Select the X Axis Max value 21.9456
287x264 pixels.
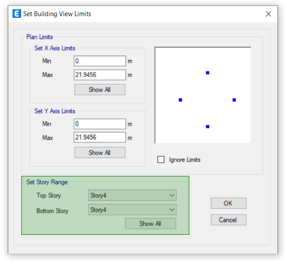[99, 75]
